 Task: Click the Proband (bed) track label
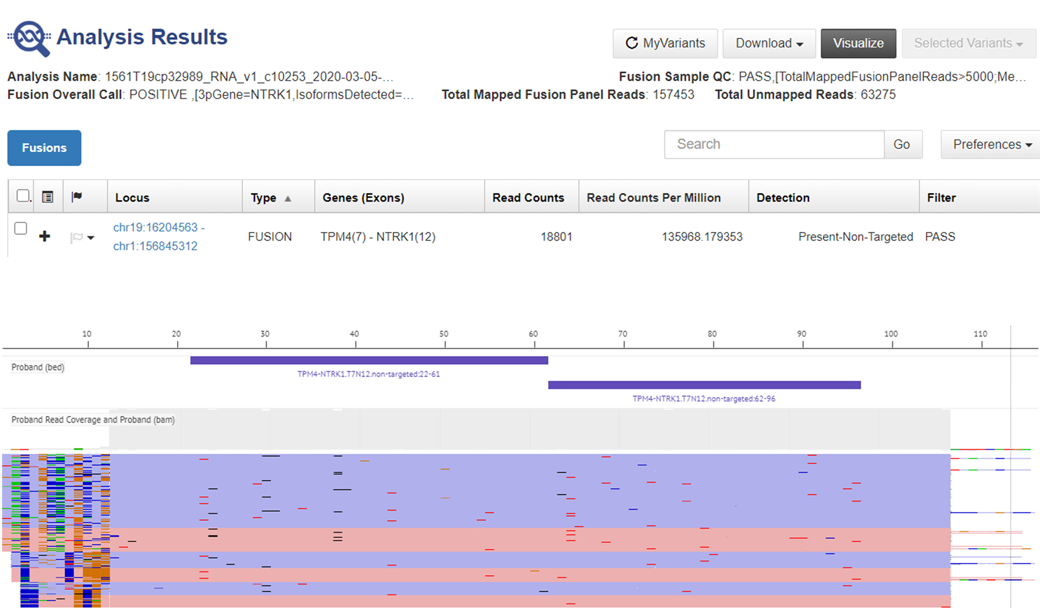38,367
